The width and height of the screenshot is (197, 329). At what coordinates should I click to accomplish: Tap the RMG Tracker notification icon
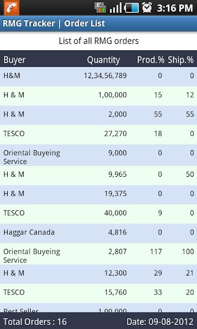click(x=11, y=8)
